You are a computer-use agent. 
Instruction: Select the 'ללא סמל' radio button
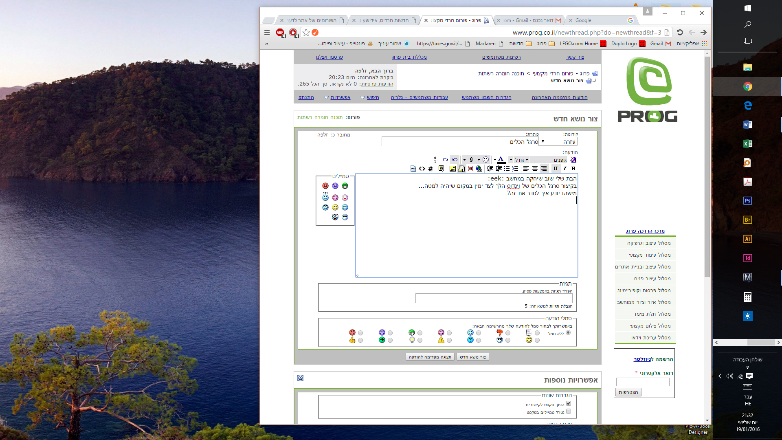pos(568,333)
